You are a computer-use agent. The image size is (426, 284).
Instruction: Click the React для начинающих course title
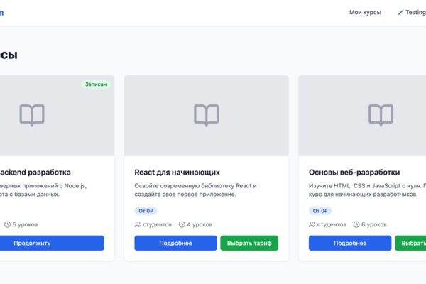[177, 173]
